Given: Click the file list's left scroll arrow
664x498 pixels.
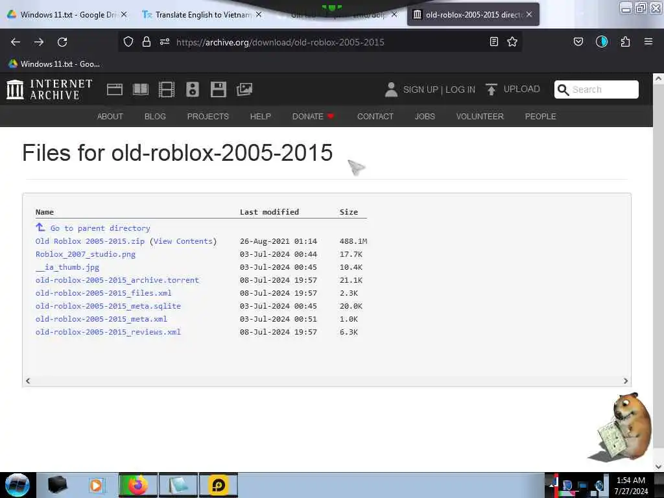Looking at the screenshot, I should coord(28,381).
